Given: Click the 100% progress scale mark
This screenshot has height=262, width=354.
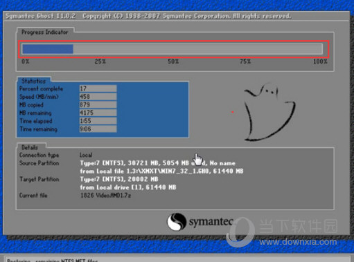Looking at the screenshot, I should pos(320,62).
